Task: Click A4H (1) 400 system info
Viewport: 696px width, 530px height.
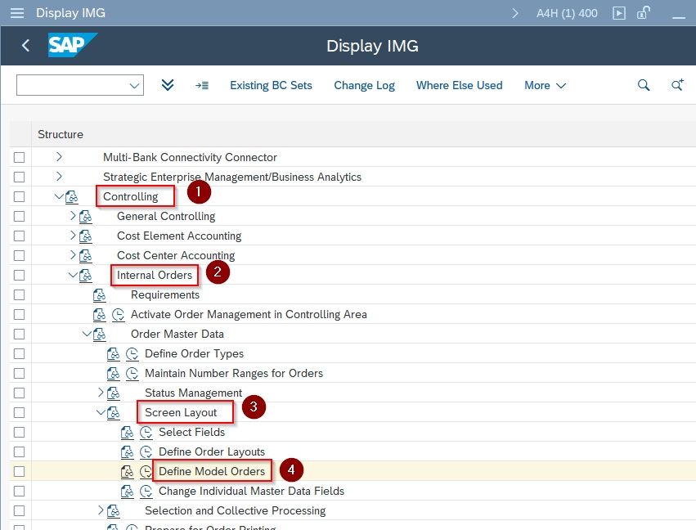Action: [567, 13]
